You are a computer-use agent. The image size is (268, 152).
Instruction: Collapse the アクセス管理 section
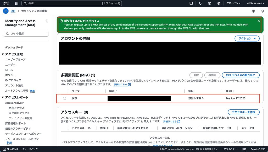[x=3, y=54]
